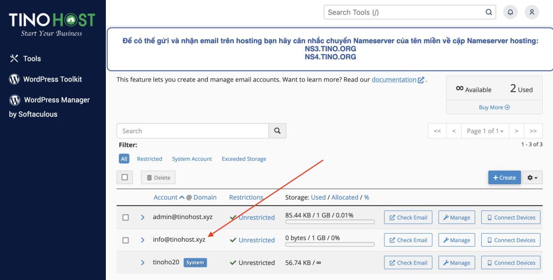553x280 pixels.
Task: Open the Page 1 of 1 dropdown
Action: [x=485, y=131]
